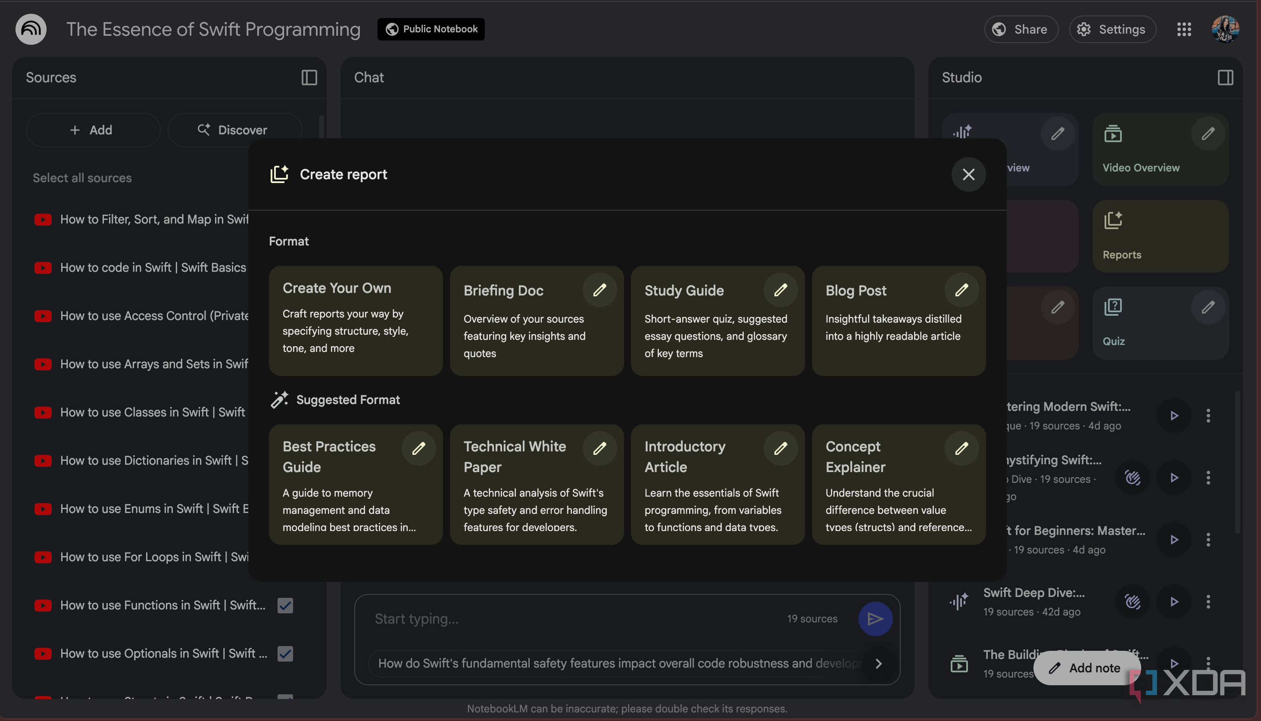
Task: Open the more options menu for Swift Deep Dive
Action: click(1208, 601)
